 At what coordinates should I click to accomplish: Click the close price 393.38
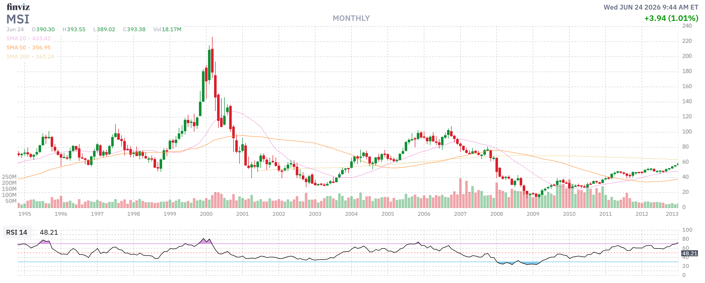tap(136, 29)
